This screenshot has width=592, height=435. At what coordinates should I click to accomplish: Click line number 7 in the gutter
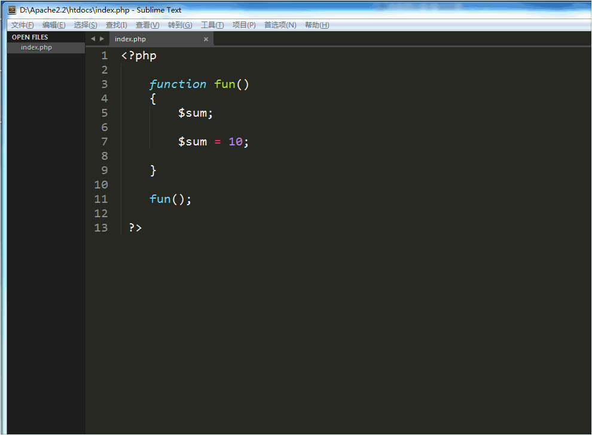point(105,142)
